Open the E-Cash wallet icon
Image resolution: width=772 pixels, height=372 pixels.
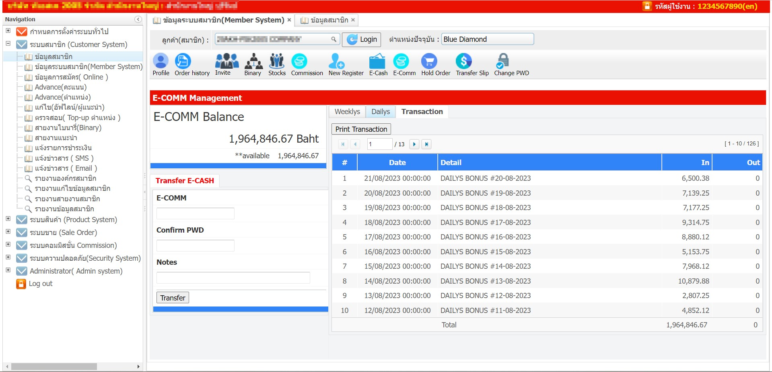tap(377, 61)
